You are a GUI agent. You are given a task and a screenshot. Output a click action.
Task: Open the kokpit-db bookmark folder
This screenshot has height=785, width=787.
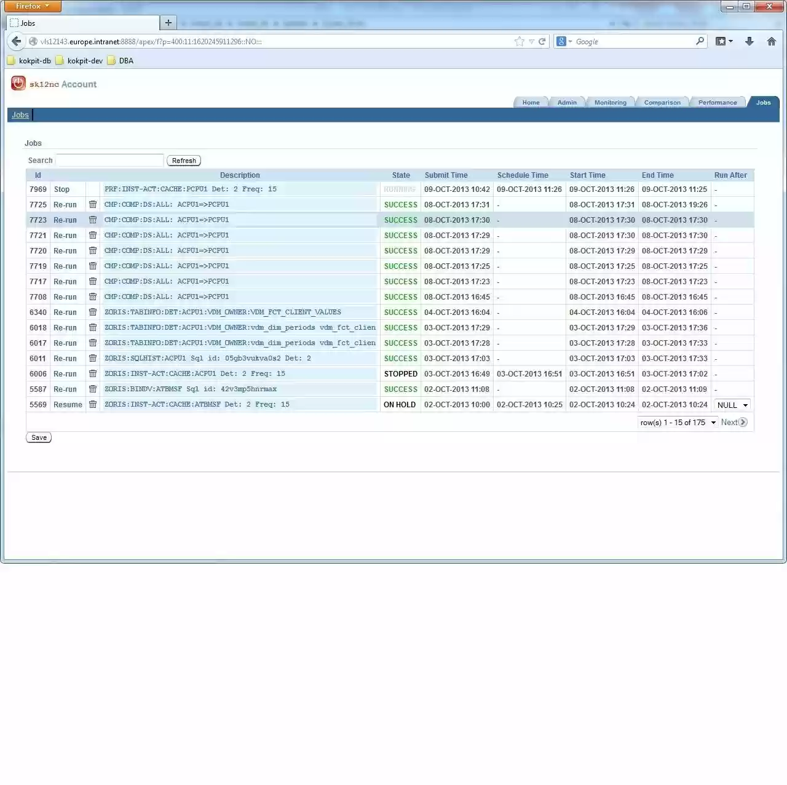[29, 60]
